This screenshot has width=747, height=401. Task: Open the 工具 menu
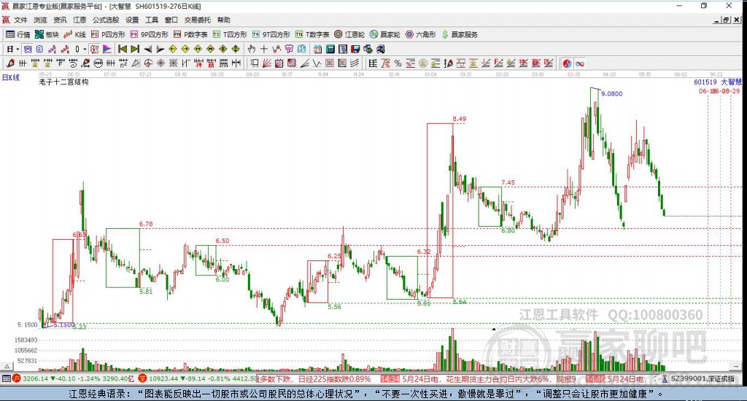(x=152, y=20)
